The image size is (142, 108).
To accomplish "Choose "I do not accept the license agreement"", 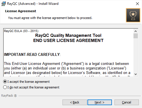I will [31, 87].
